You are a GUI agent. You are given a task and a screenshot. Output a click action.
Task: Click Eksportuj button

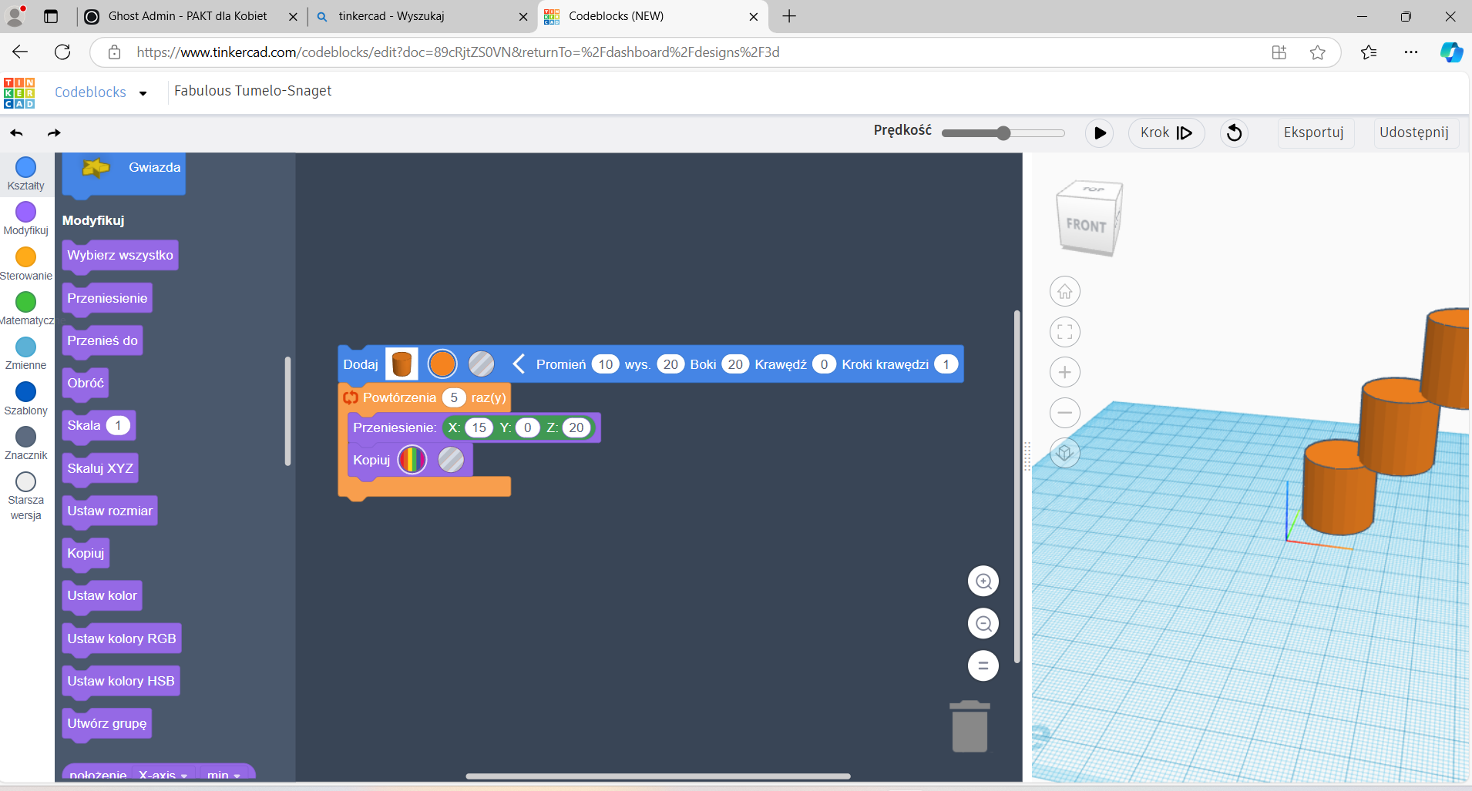point(1314,132)
